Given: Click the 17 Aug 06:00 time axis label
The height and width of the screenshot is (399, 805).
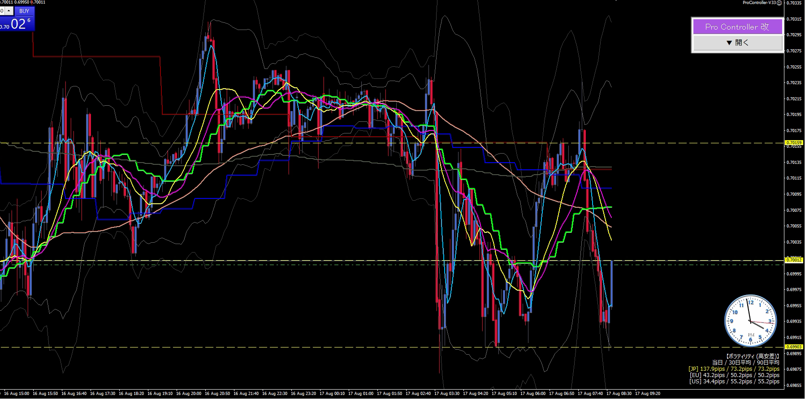Looking at the screenshot, I should [x=533, y=394].
